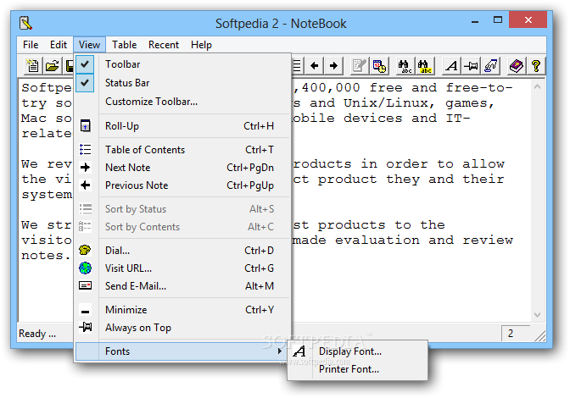The height and width of the screenshot is (398, 570).
Task: Maximize the NoteBook window
Action: 498,20
